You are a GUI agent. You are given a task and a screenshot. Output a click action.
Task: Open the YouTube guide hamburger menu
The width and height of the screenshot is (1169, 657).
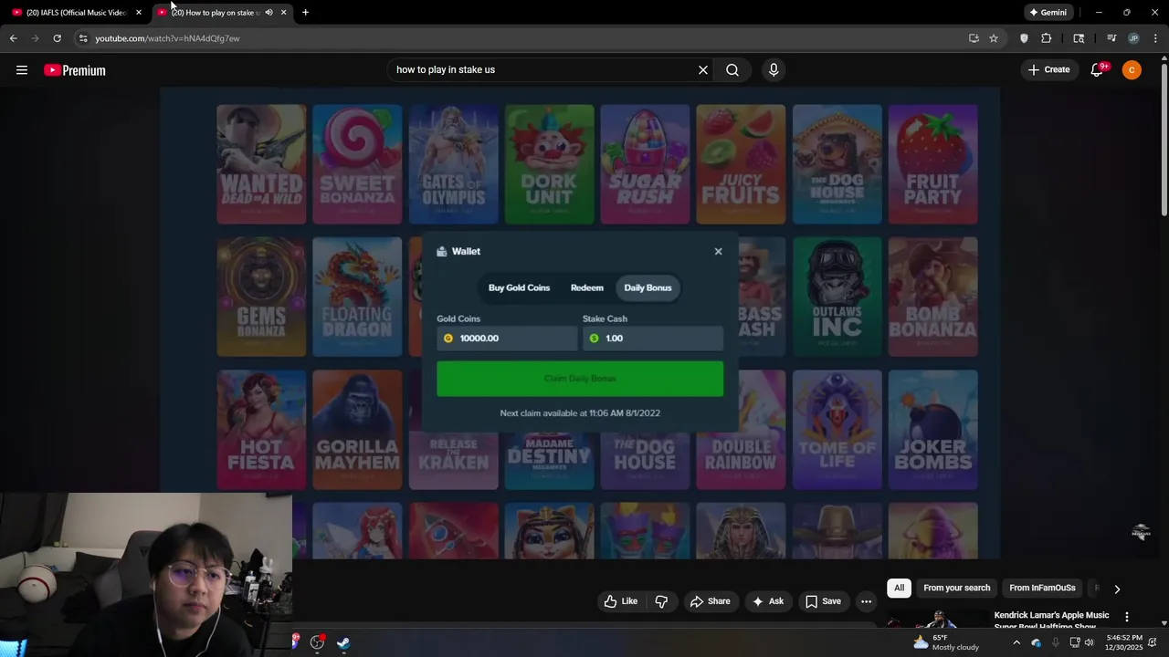22,70
